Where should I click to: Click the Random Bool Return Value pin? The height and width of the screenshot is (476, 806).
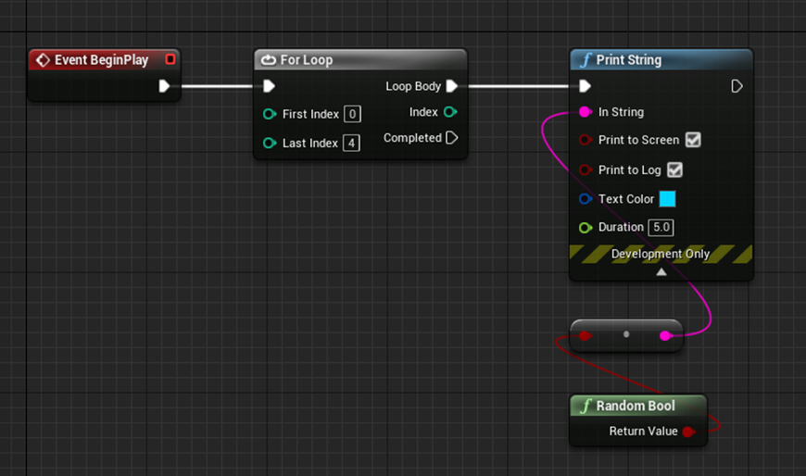click(x=688, y=432)
